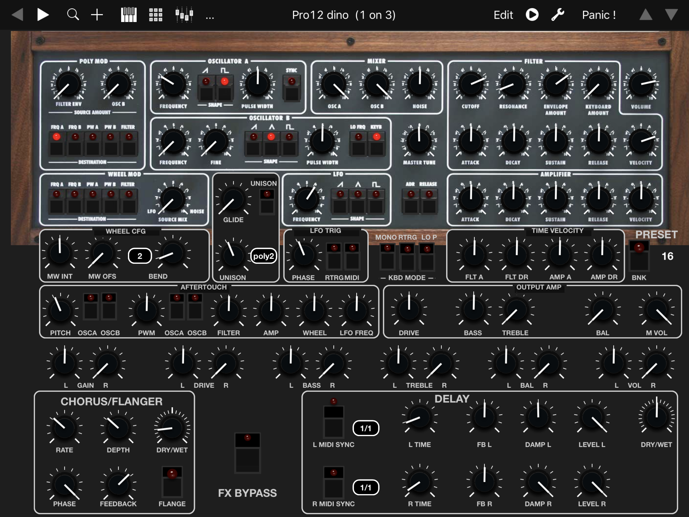
Task: Toggle the UNISON switch near Glide
Action: pyautogui.click(x=267, y=202)
